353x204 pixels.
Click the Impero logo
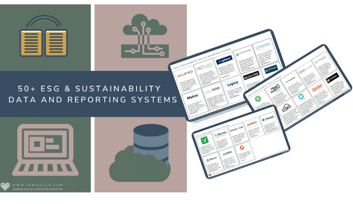click(x=321, y=60)
